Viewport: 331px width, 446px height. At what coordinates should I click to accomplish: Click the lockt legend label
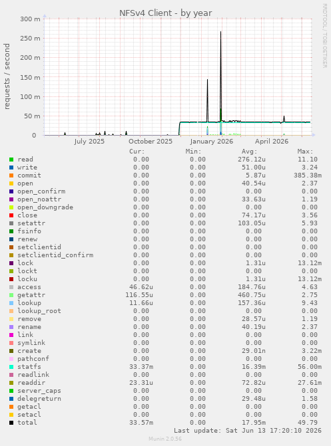(27, 271)
